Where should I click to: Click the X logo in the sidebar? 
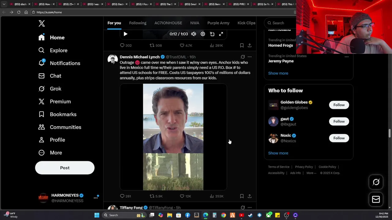pyautogui.click(x=42, y=23)
